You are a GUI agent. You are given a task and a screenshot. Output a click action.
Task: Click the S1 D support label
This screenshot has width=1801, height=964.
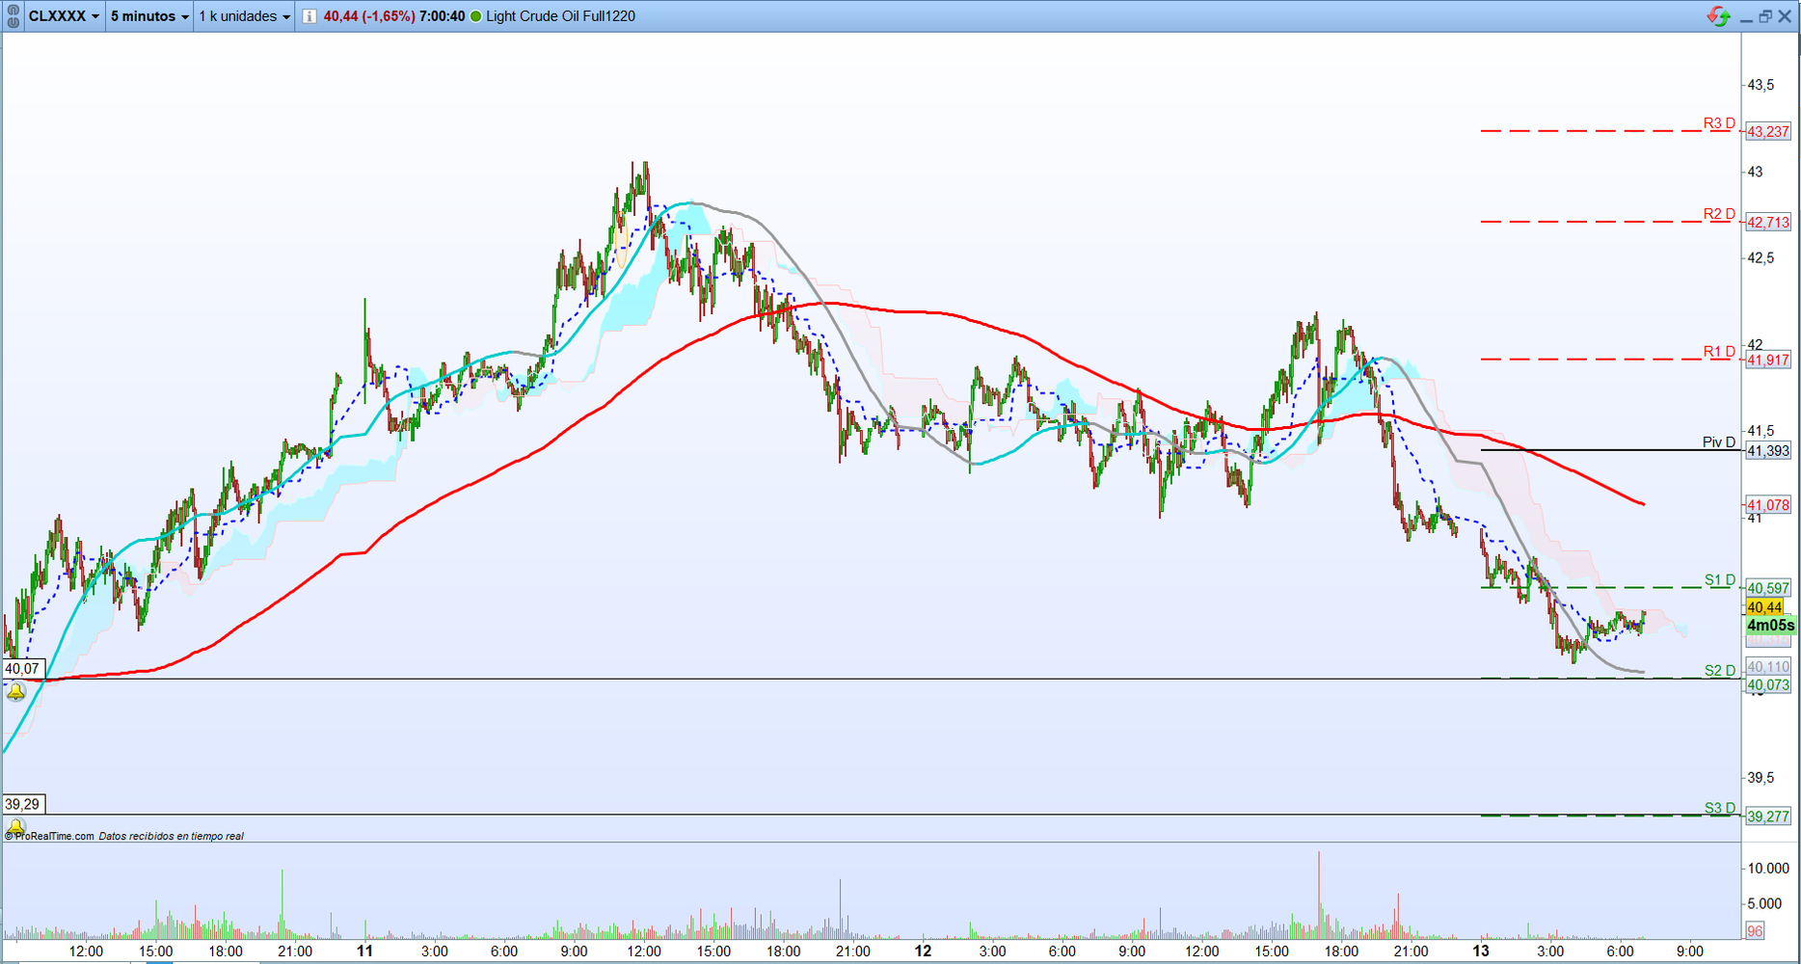pyautogui.click(x=1720, y=580)
